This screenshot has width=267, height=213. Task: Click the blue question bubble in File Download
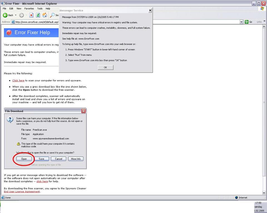click(10, 120)
